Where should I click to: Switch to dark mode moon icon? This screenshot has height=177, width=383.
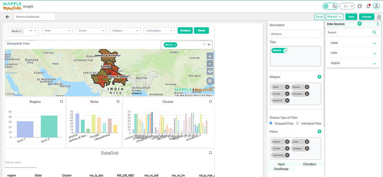[334, 6]
